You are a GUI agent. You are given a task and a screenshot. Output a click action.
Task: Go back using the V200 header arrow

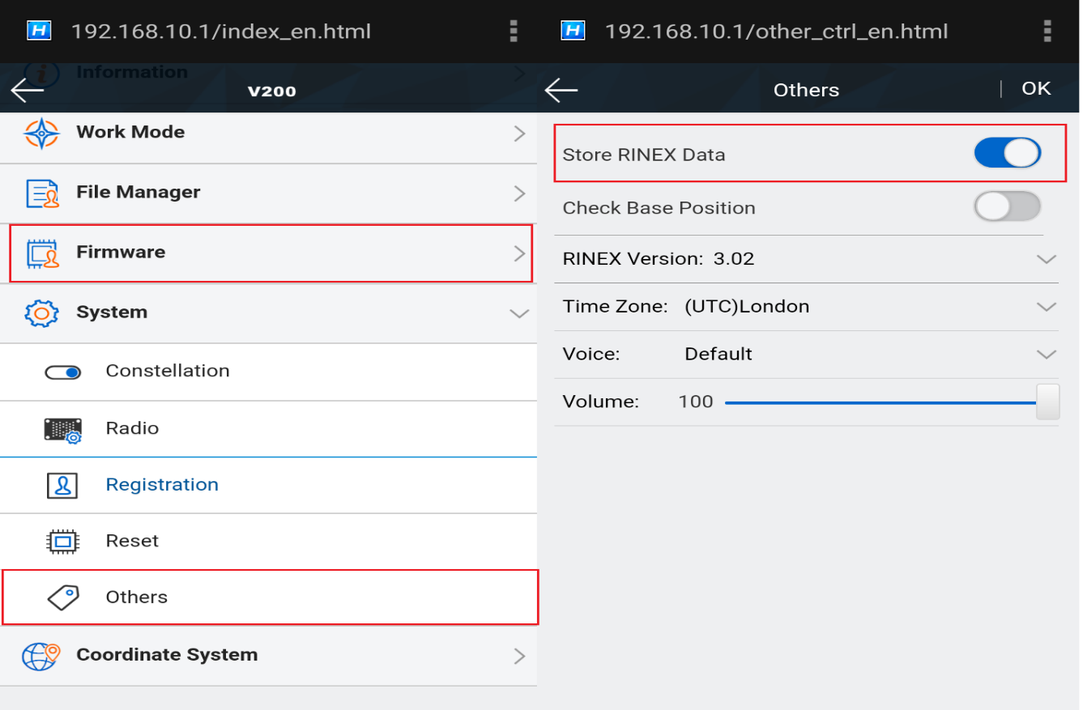[x=27, y=90]
